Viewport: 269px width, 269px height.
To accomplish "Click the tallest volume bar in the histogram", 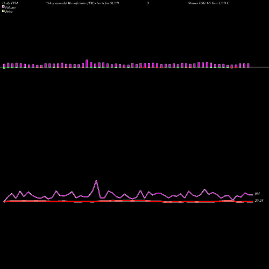I will [87, 63].
